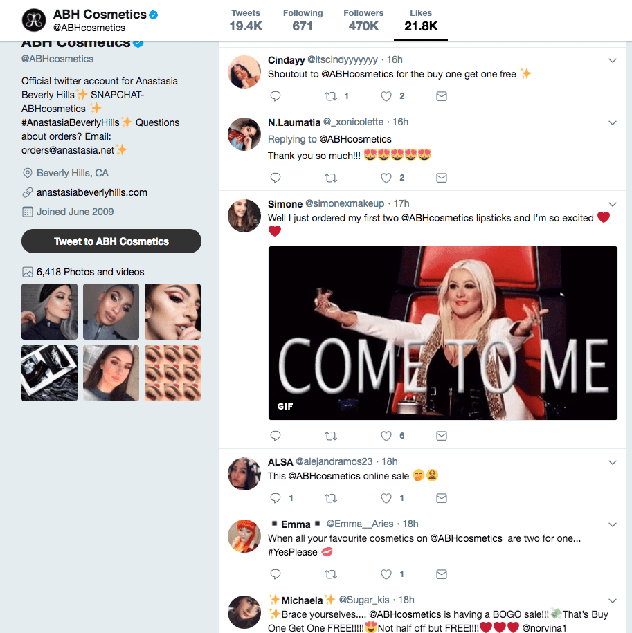Retweet Cindayy's buy one get one tweet
The height and width of the screenshot is (633, 632).
click(x=331, y=96)
